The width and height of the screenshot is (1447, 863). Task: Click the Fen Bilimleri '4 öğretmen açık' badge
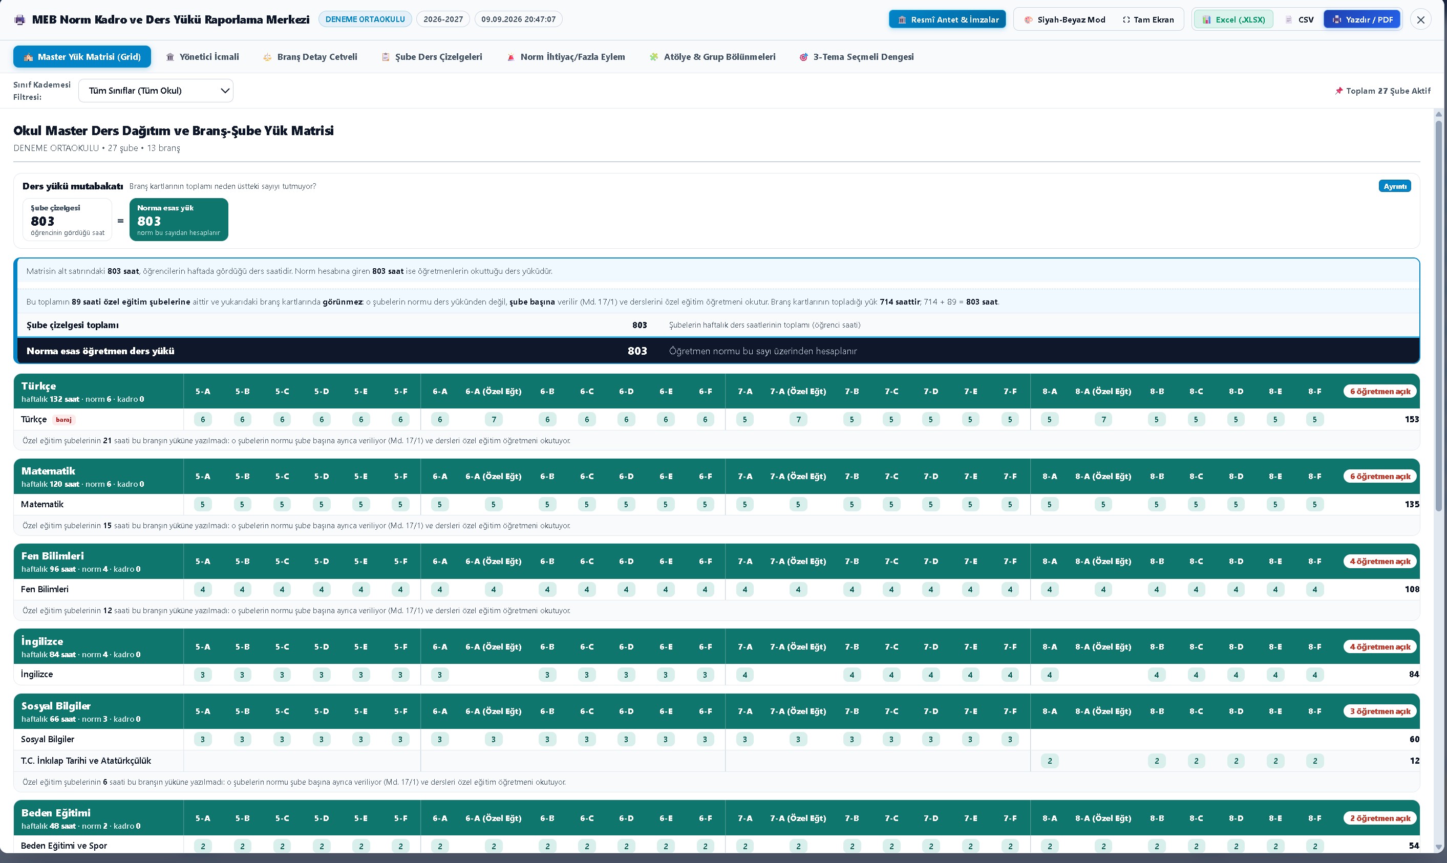1380,561
